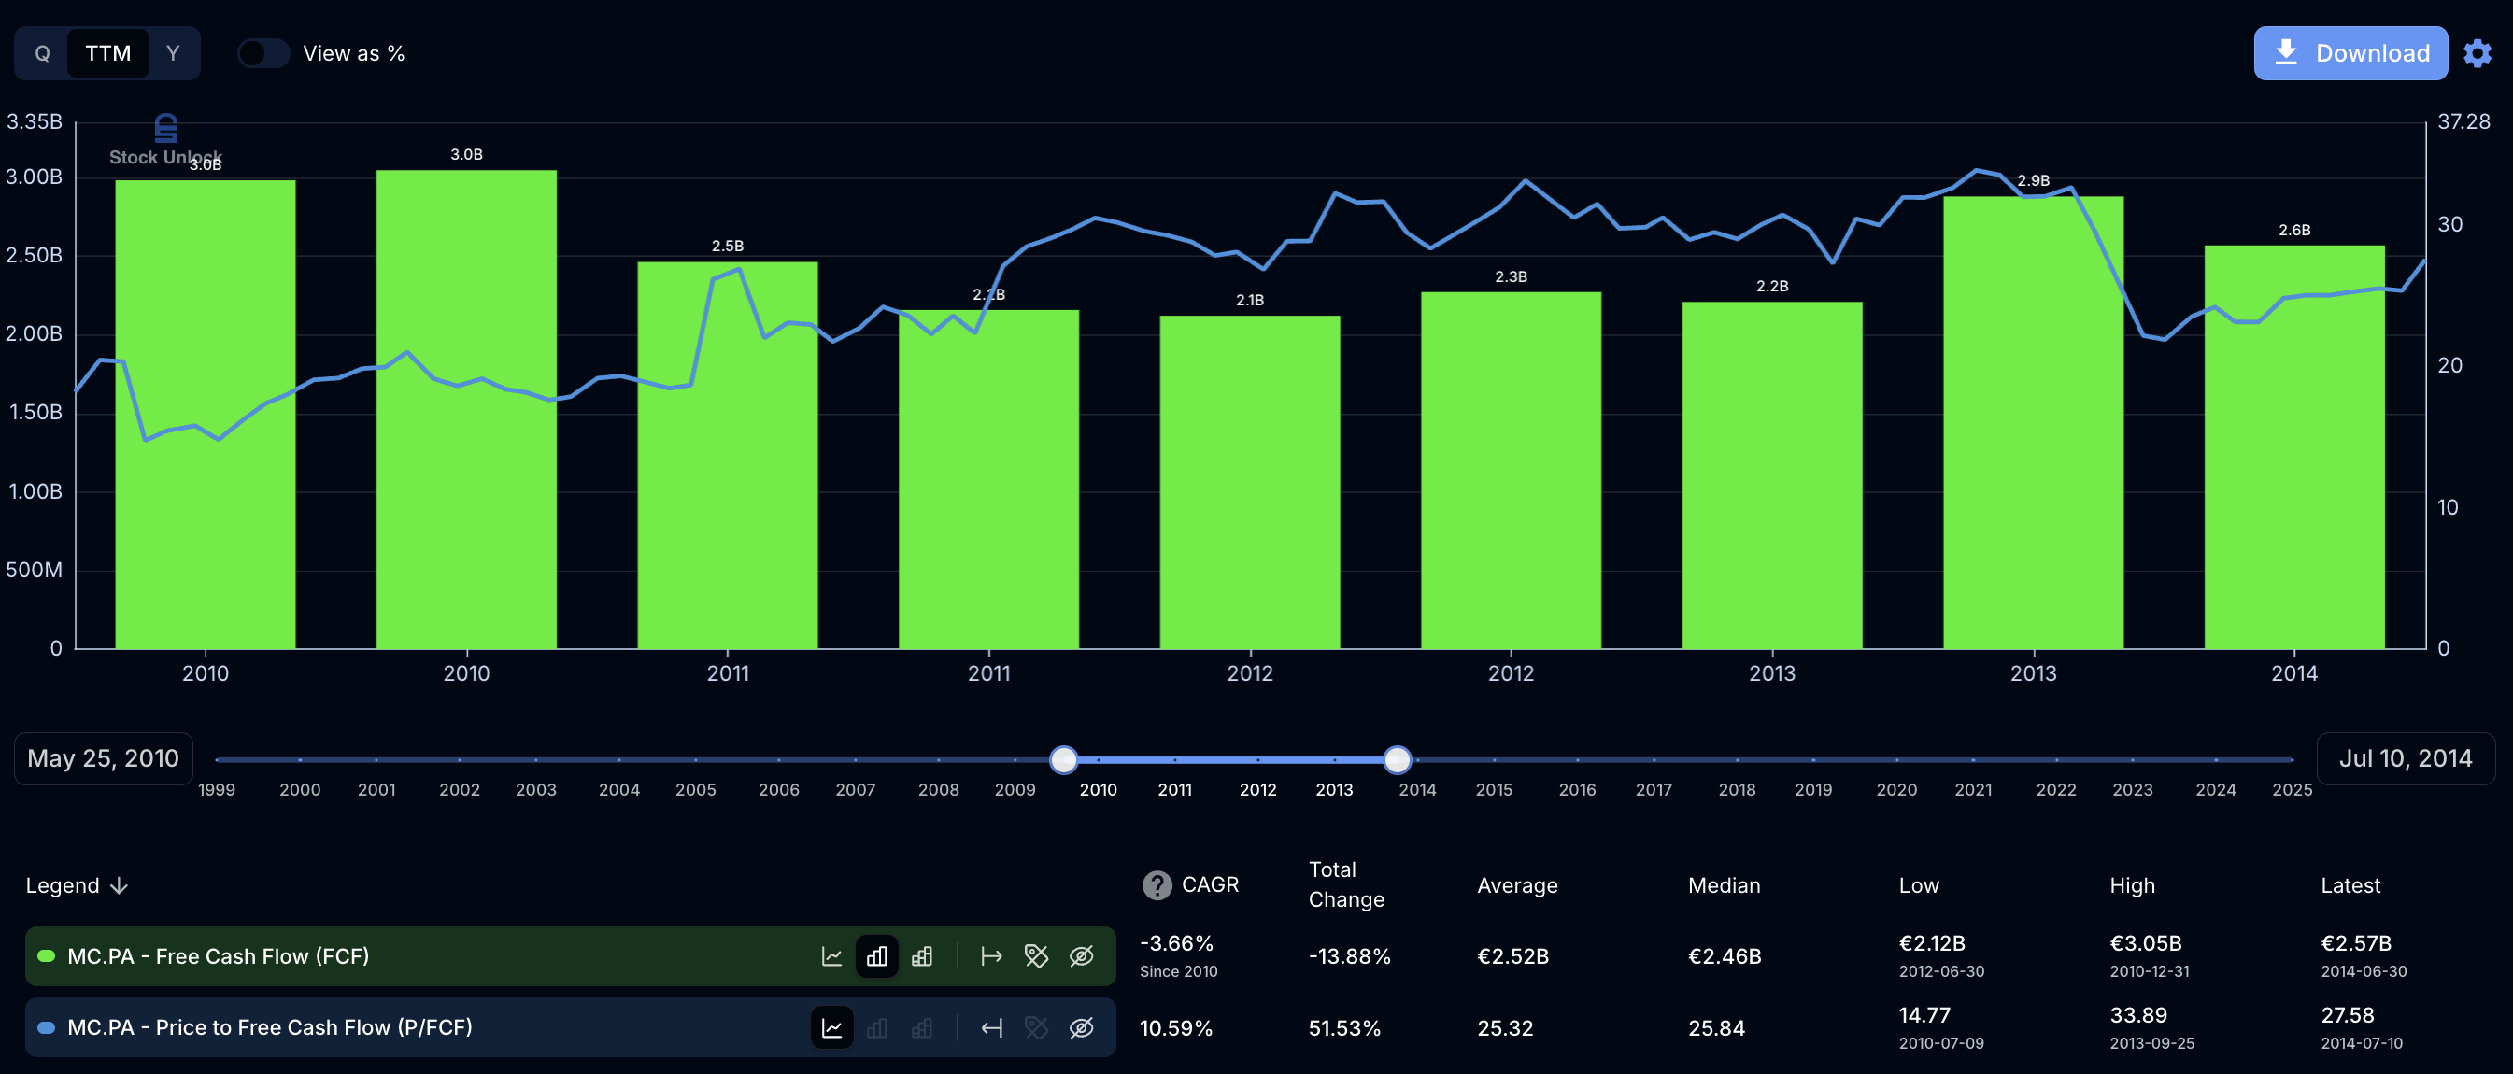Hide the Free Cash Flow series via eye icon
This screenshot has width=2513, height=1074.
click(x=1081, y=956)
